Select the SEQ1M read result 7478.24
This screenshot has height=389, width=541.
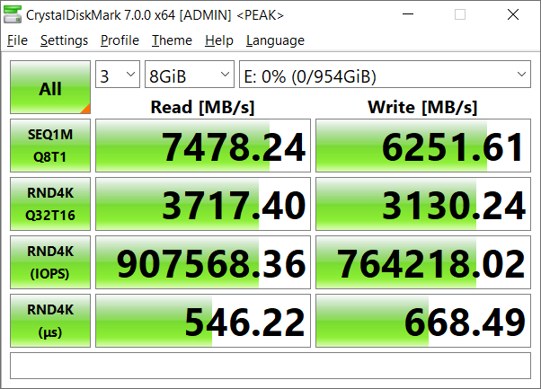[x=203, y=146]
